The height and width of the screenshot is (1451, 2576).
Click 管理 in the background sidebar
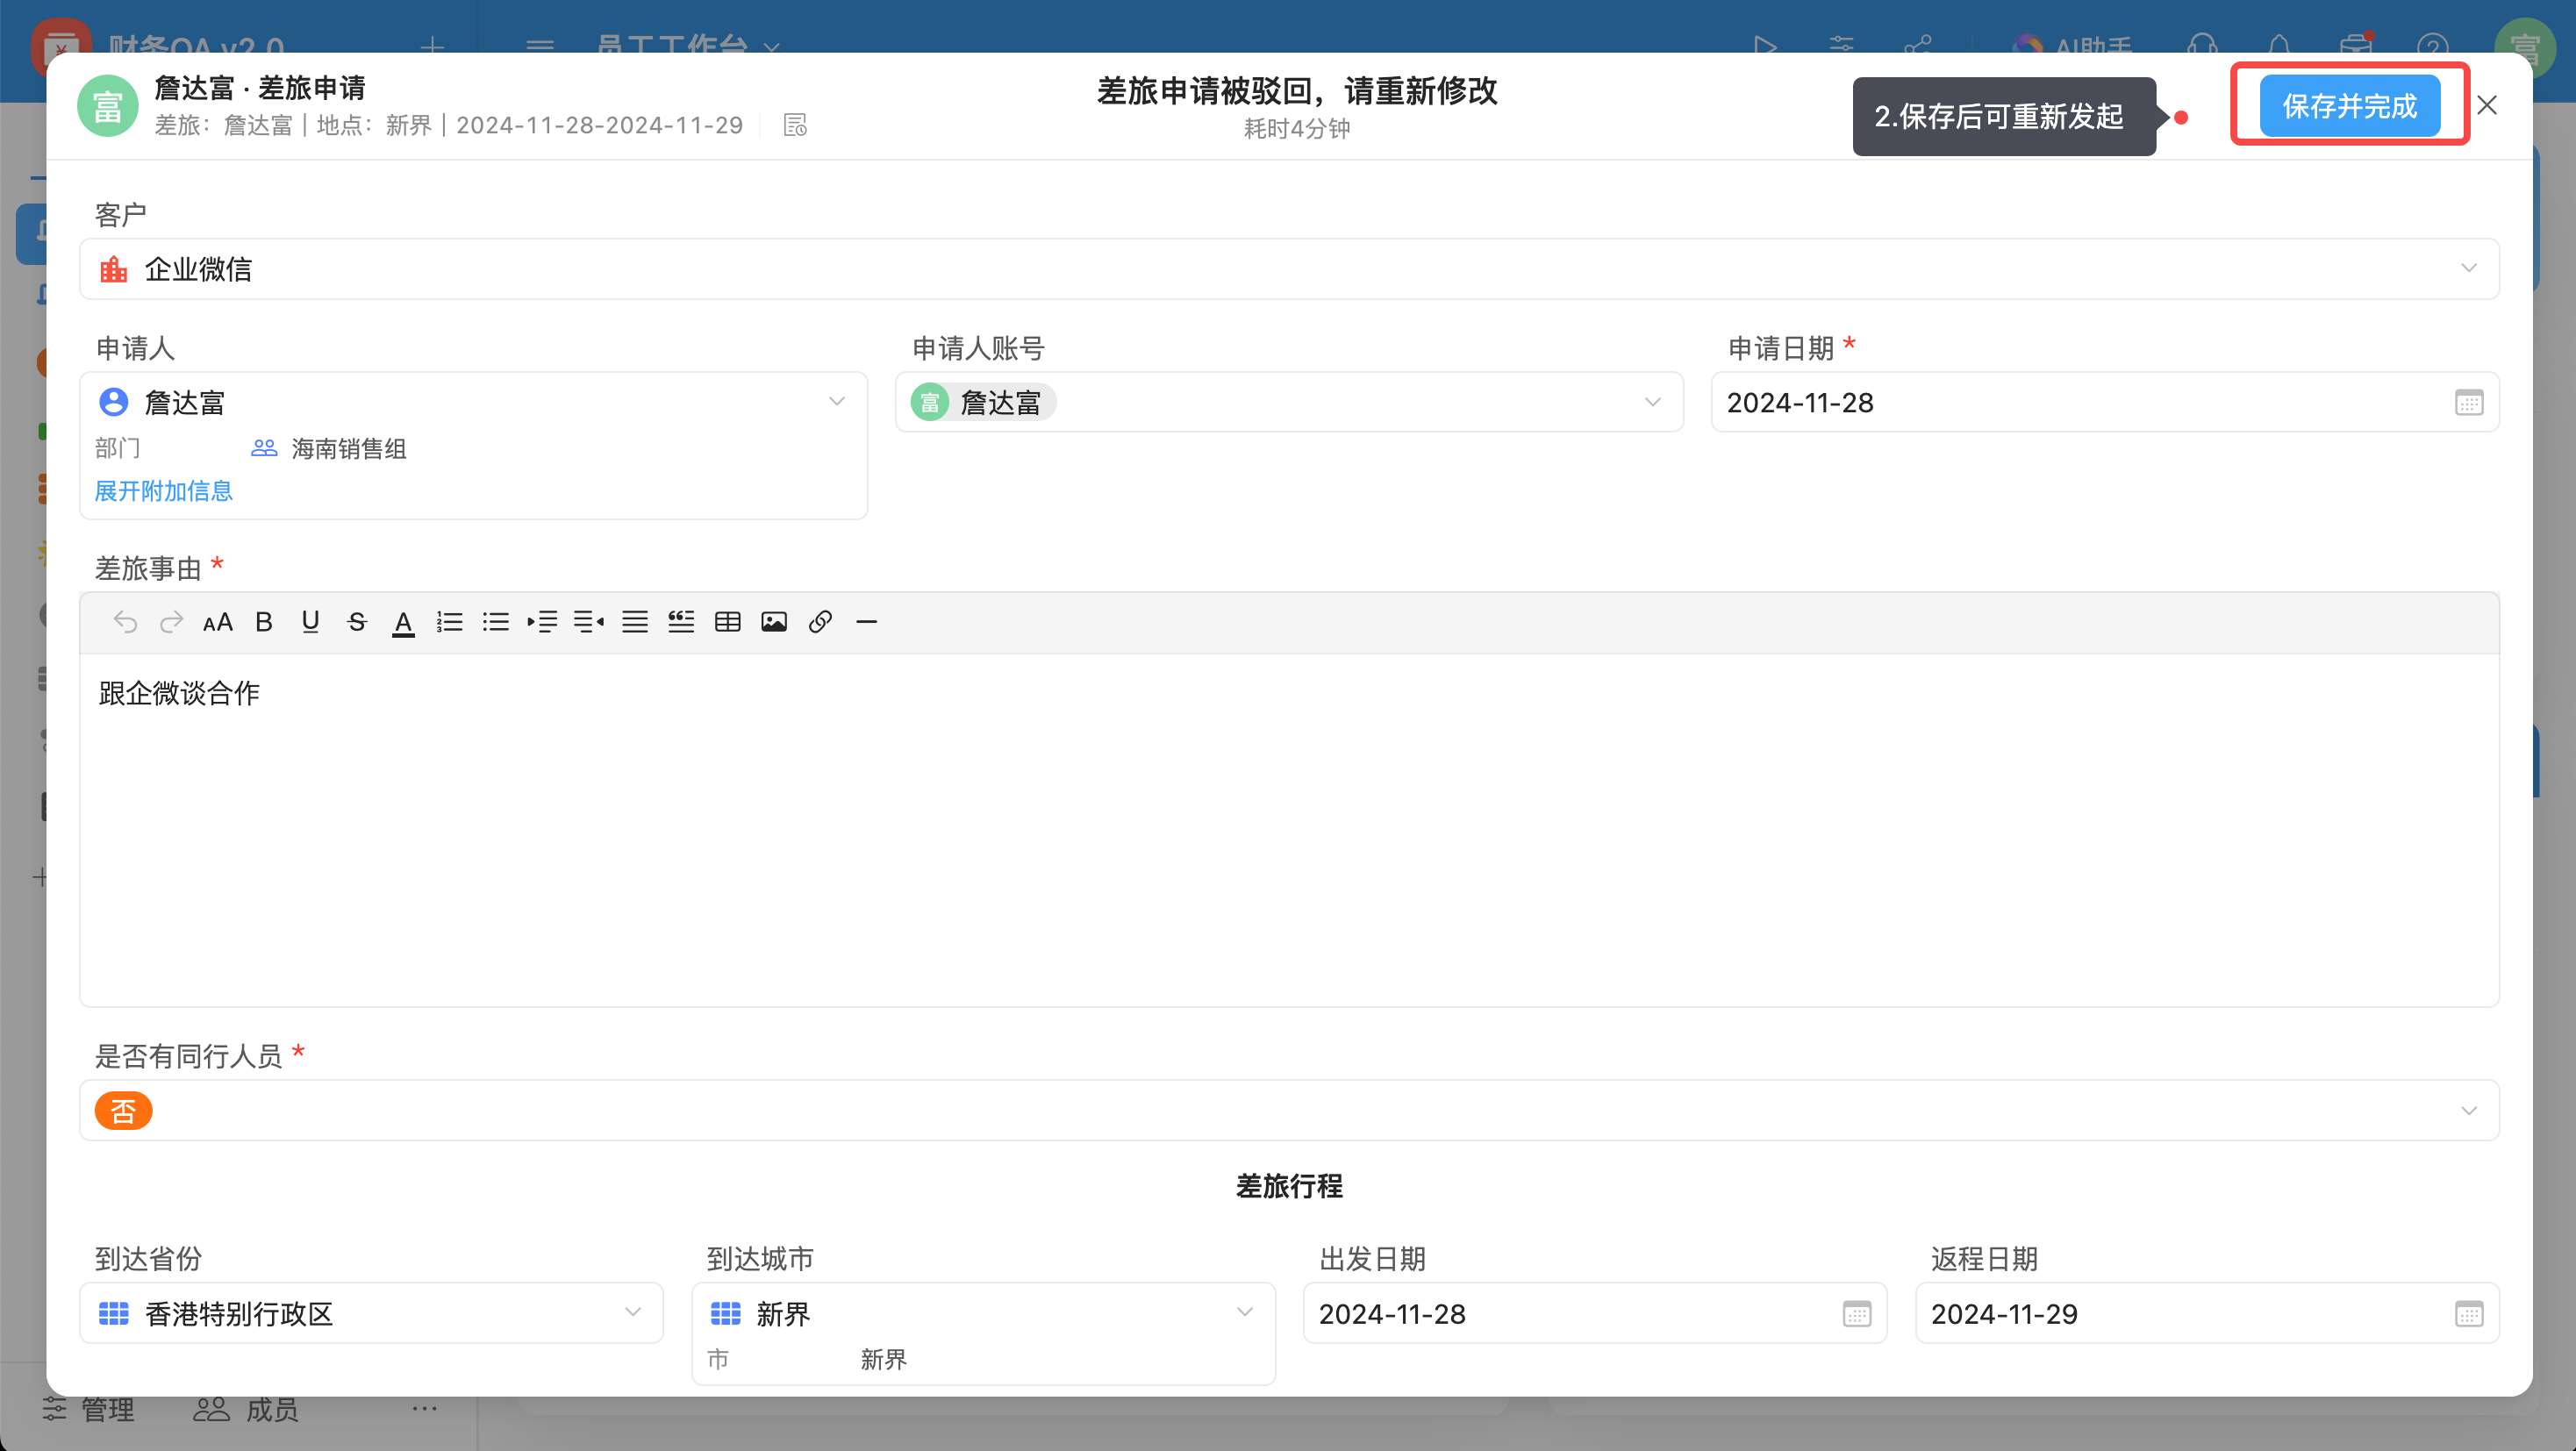89,1410
